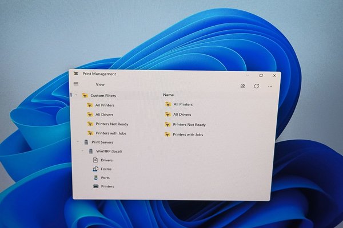343x228 pixels.
Task: Open the View menu
Action: pyautogui.click(x=100, y=84)
